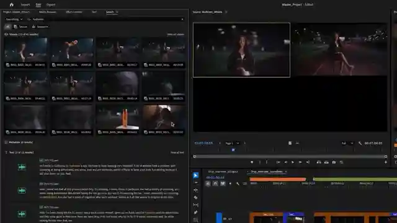Click the audio waveform icon of the first text result
Screen dimensions: 397x223
(22, 167)
